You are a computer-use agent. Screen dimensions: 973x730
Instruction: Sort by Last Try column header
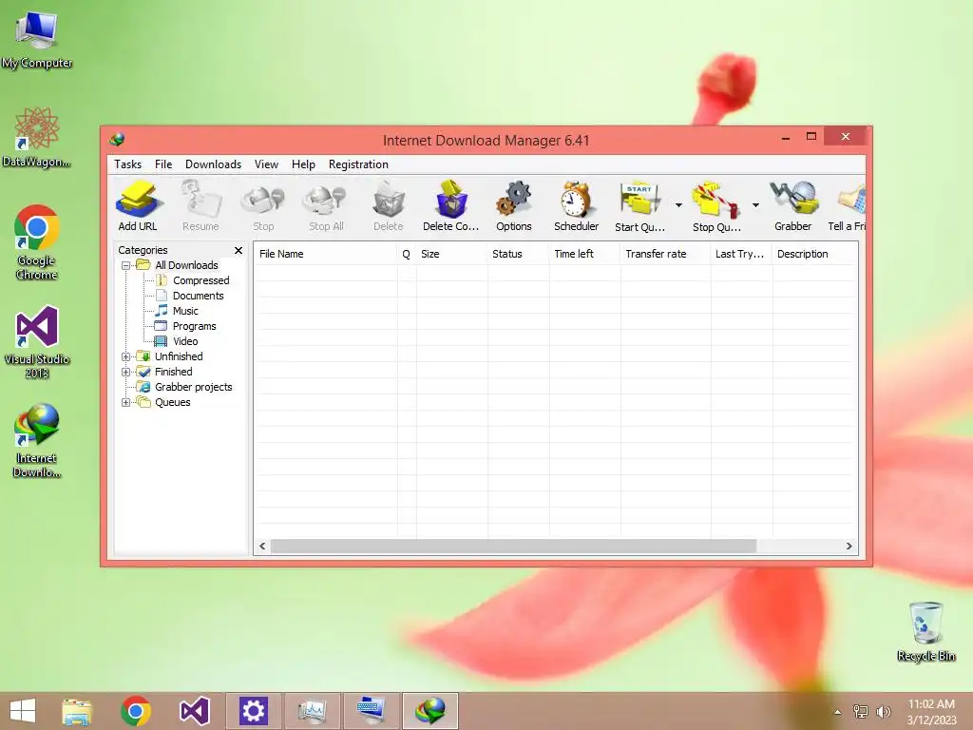point(741,254)
